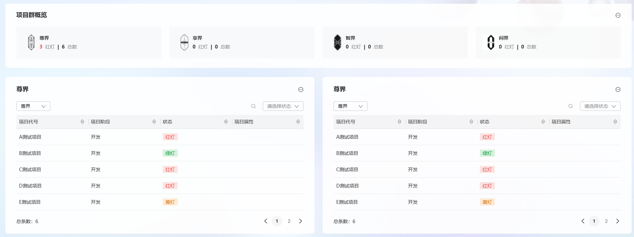Sort right table by 项目属性 column
Image resolution: width=634 pixels, height=237 pixels.
pyautogui.click(x=615, y=122)
